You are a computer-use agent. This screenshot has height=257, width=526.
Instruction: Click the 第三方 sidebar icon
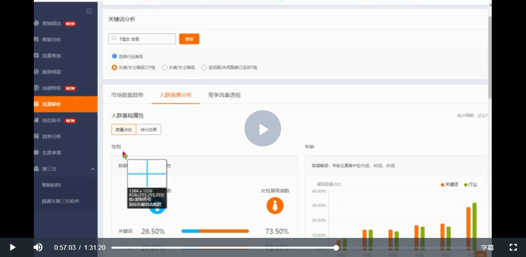[x=36, y=169]
